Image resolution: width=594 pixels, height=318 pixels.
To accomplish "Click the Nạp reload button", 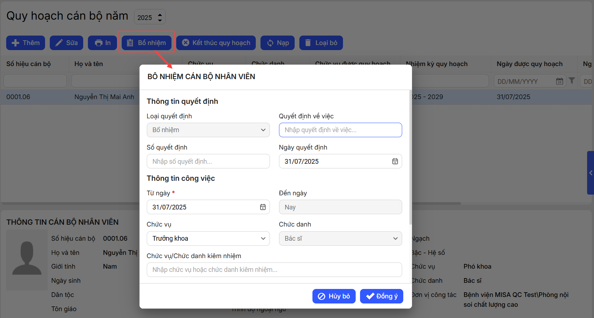I will 278,43.
